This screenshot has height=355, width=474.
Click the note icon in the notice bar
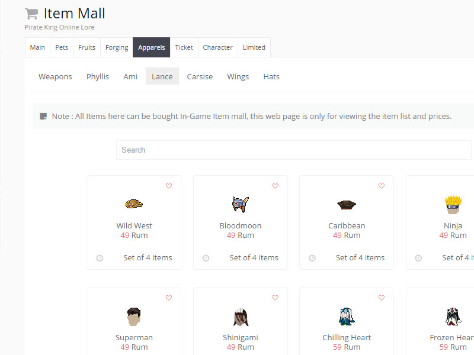coord(43,116)
